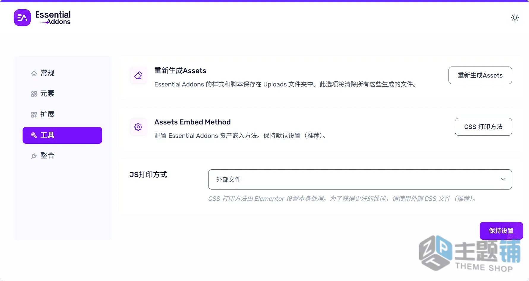
Task: Save settings with the 保持设置 button
Action: click(501, 231)
